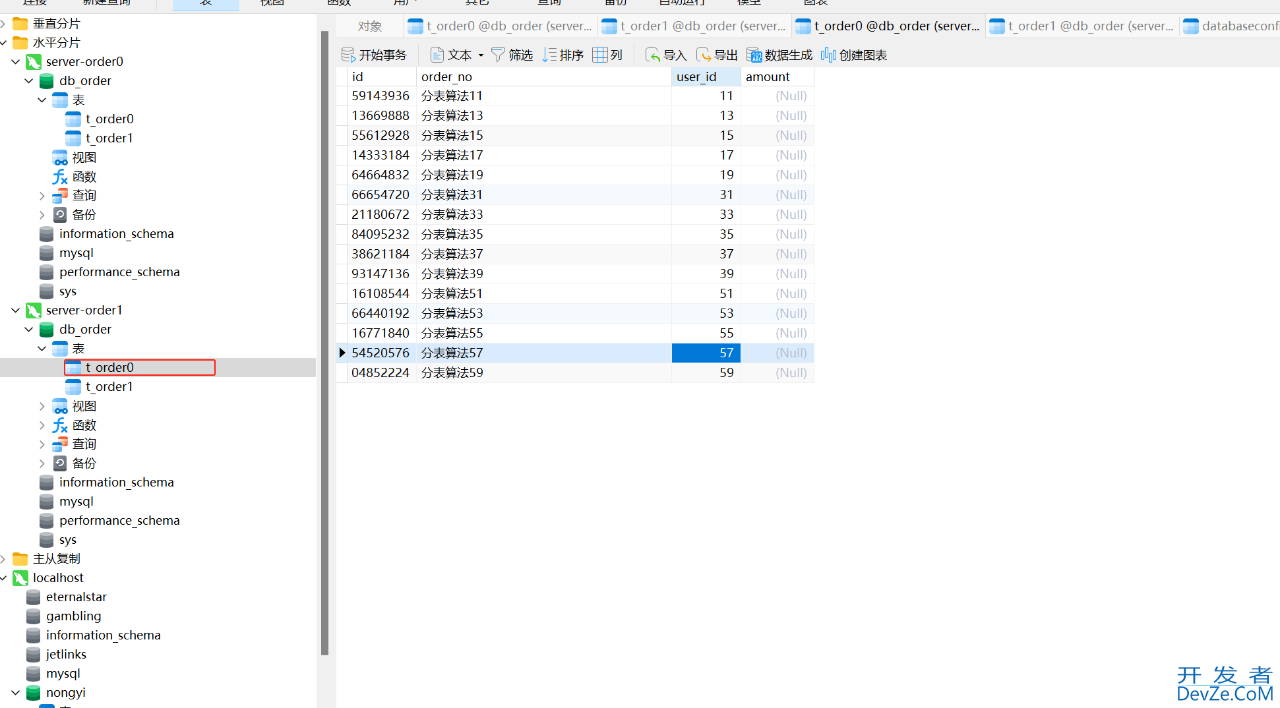Collapse the nongyi database node
1280x708 pixels.
click(x=15, y=693)
